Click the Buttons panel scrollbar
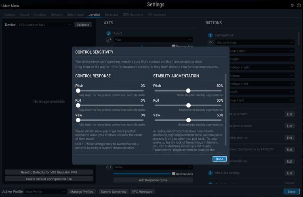303x197 pixels. point(299,39)
